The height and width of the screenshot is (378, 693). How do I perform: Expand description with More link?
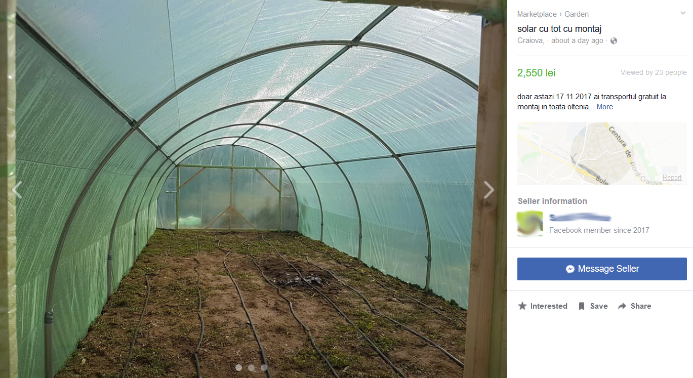[604, 107]
